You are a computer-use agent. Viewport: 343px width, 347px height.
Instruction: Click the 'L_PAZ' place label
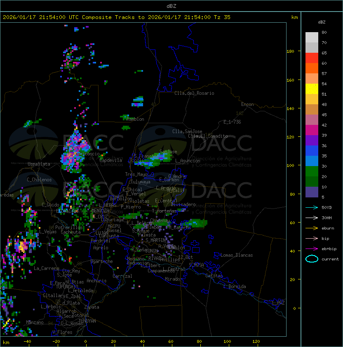coord(278,303)
